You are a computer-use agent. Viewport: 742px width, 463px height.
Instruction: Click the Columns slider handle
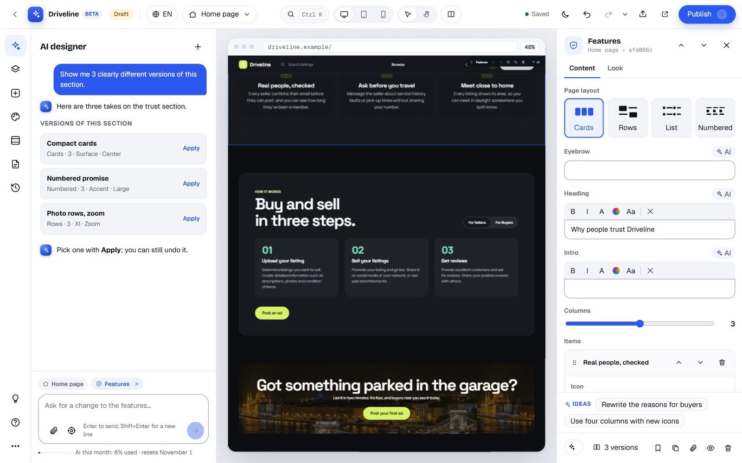click(640, 324)
